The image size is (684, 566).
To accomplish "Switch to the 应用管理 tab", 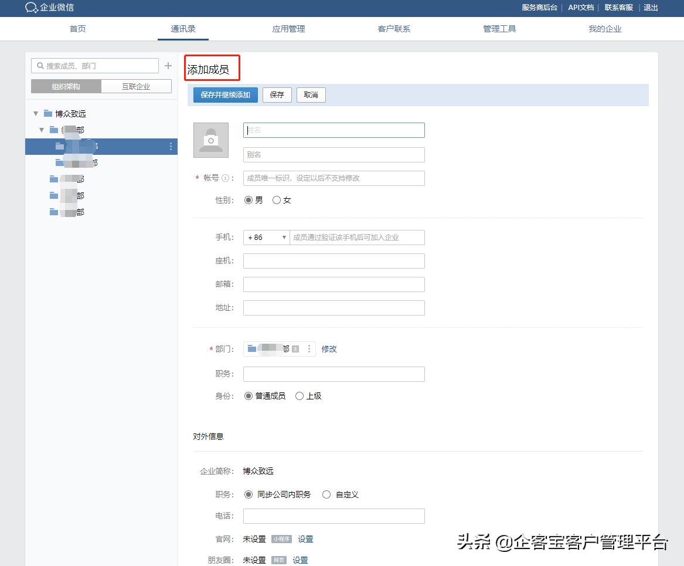I will click(x=288, y=28).
